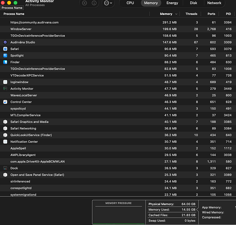Click the Cached Files 21.83 GB entry
Image resolution: width=236 pixels, height=225 pixels.
point(172,215)
